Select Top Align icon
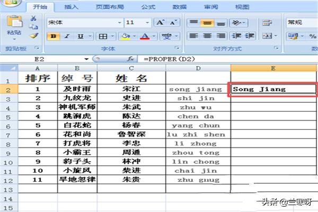 193,23
